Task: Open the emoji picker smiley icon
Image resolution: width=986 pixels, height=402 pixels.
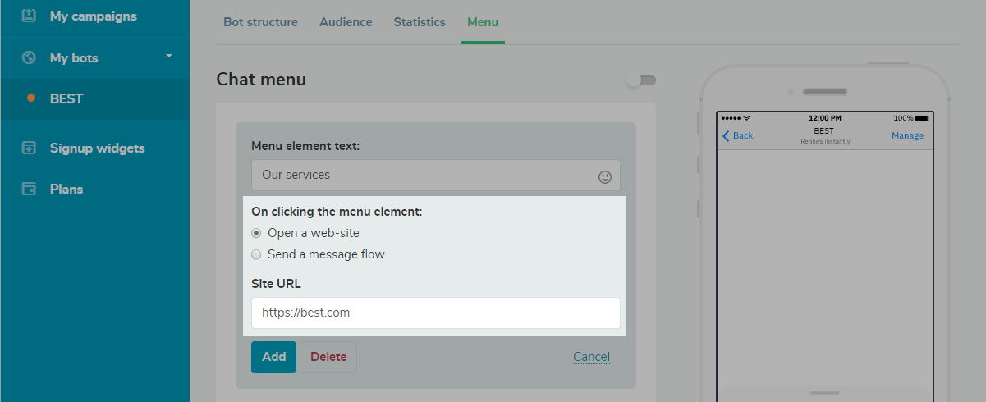Action: click(605, 176)
